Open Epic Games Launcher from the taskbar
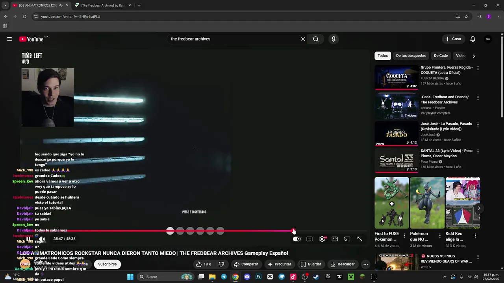 pyautogui.click(x=328, y=277)
